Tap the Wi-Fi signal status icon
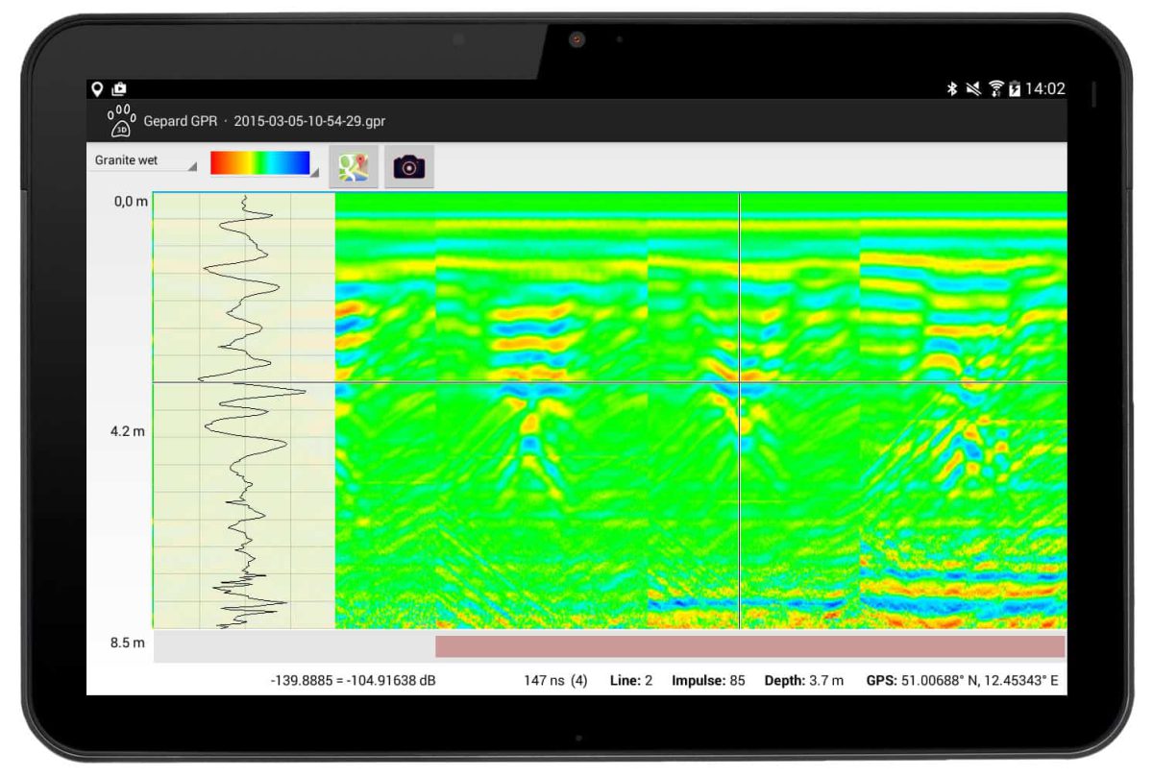The image size is (1153, 777). (995, 88)
